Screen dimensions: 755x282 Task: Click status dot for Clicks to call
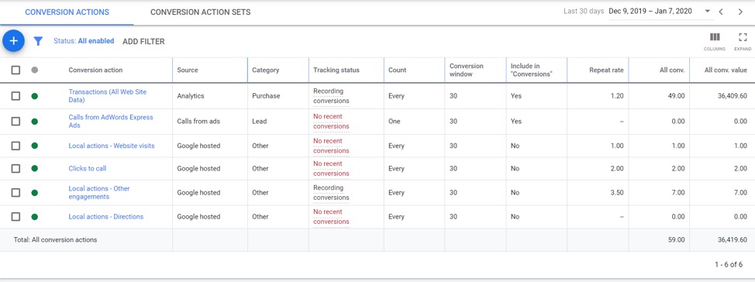tap(35, 168)
